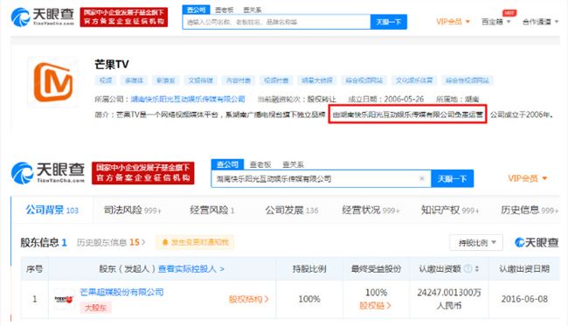Click the 芒果超媒 shareholder logo in row 1
This screenshot has height=326, width=568.
coord(64,299)
